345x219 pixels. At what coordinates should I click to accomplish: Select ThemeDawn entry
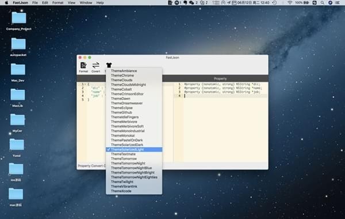click(134, 99)
